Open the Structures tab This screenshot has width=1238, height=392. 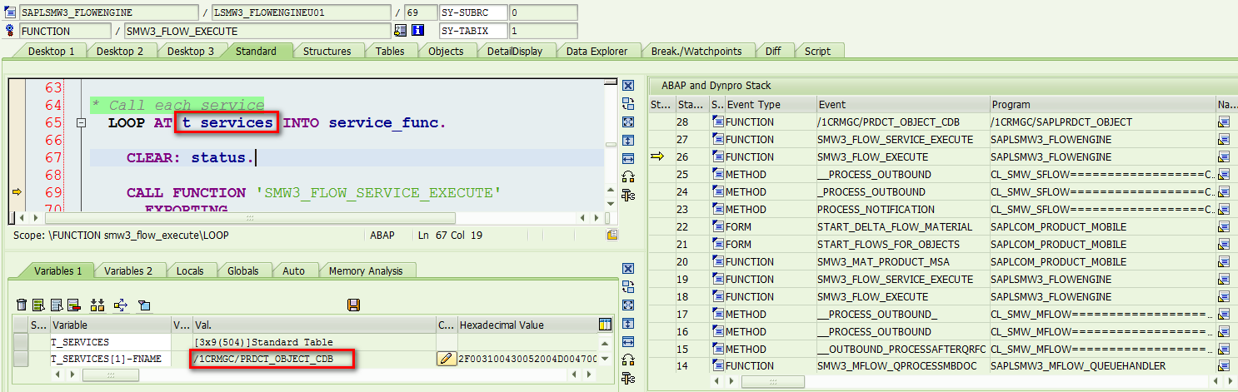pos(327,51)
